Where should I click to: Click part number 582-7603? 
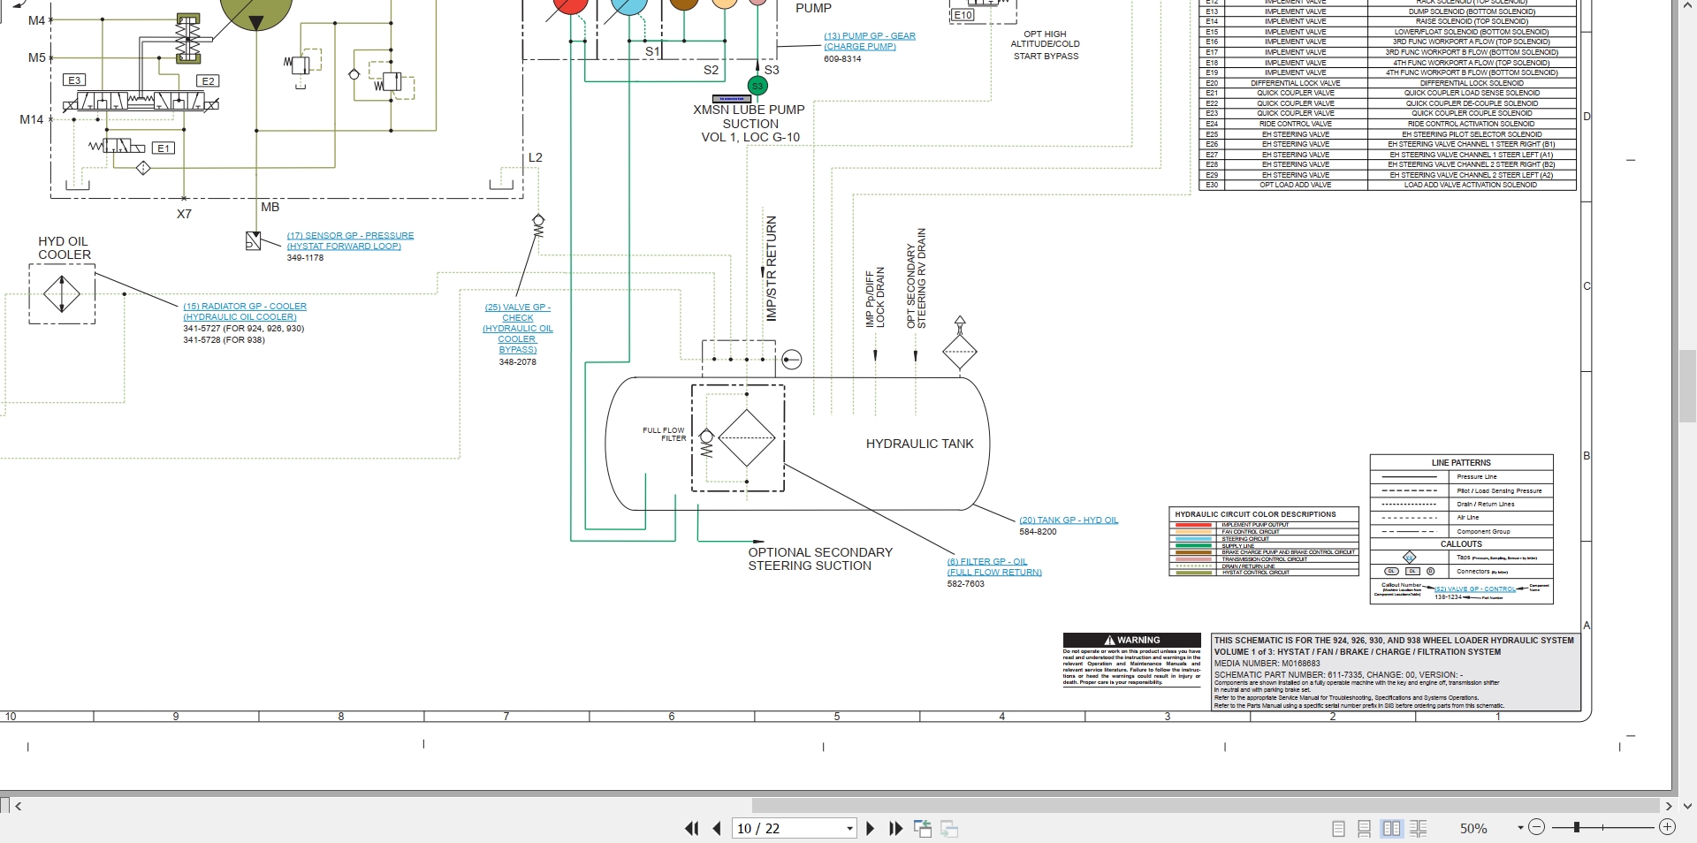(x=965, y=584)
